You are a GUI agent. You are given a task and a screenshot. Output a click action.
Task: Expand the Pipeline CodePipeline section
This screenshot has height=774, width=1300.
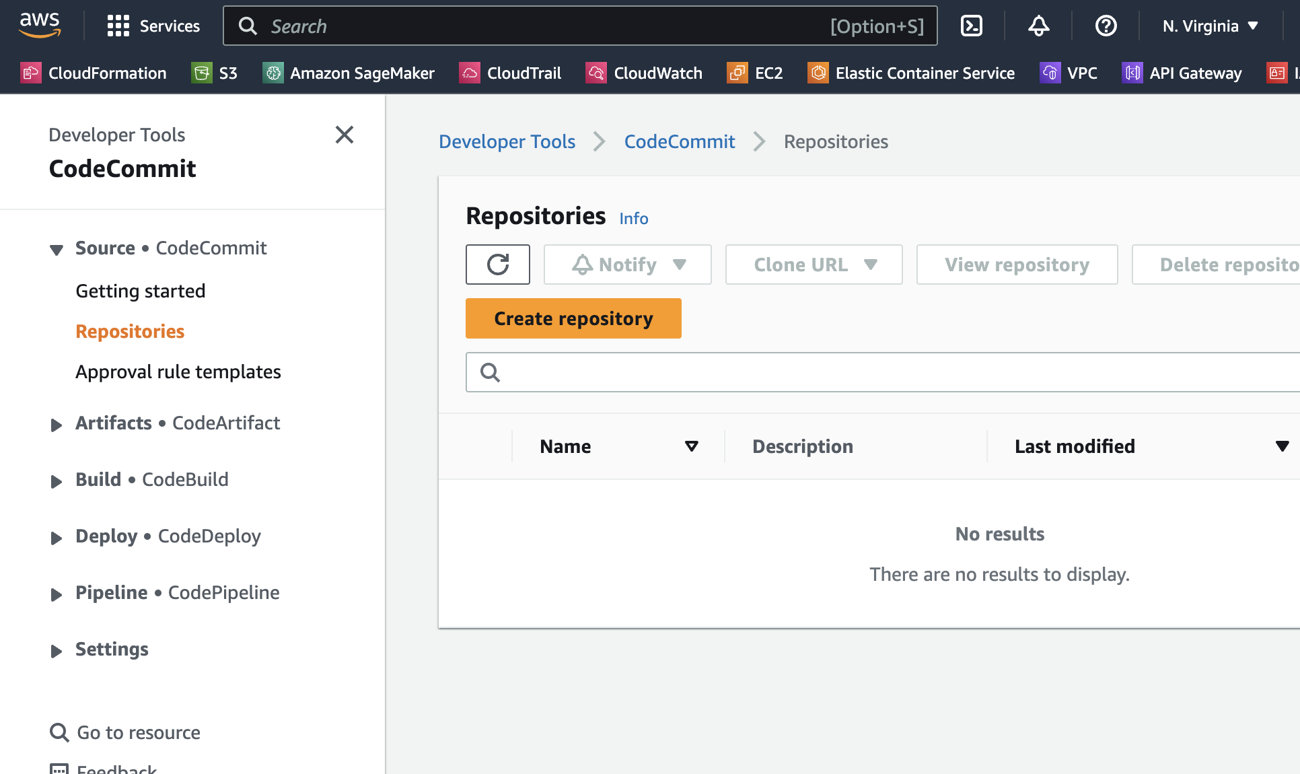[57, 594]
